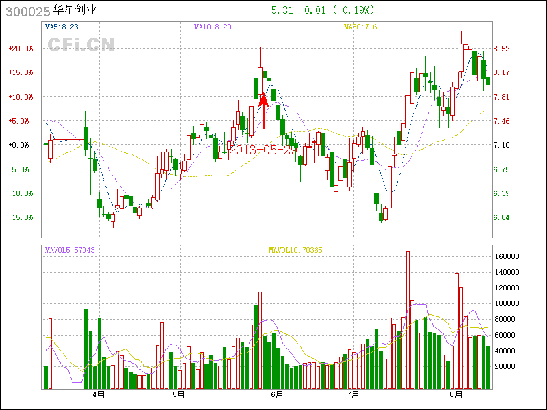
Task: Click the MA5:8.23 indicator label
Action: 61,27
